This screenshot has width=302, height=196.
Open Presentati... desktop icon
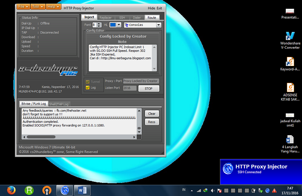tap(290, 14)
